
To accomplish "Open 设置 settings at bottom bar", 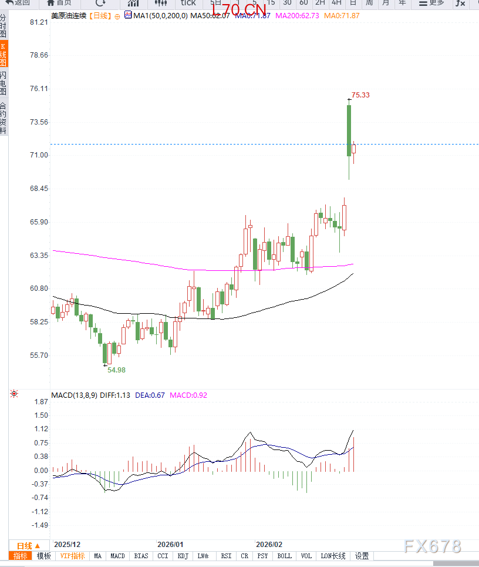I will tap(362, 556).
